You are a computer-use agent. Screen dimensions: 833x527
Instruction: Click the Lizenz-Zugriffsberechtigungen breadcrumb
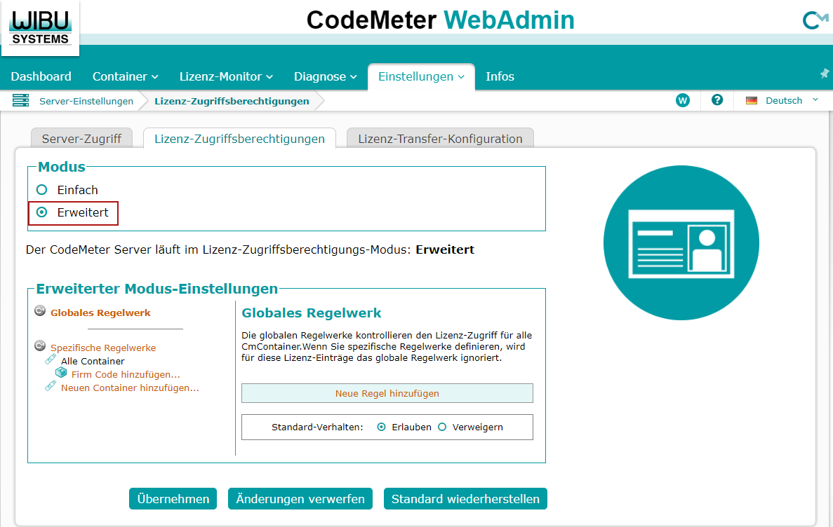[232, 101]
